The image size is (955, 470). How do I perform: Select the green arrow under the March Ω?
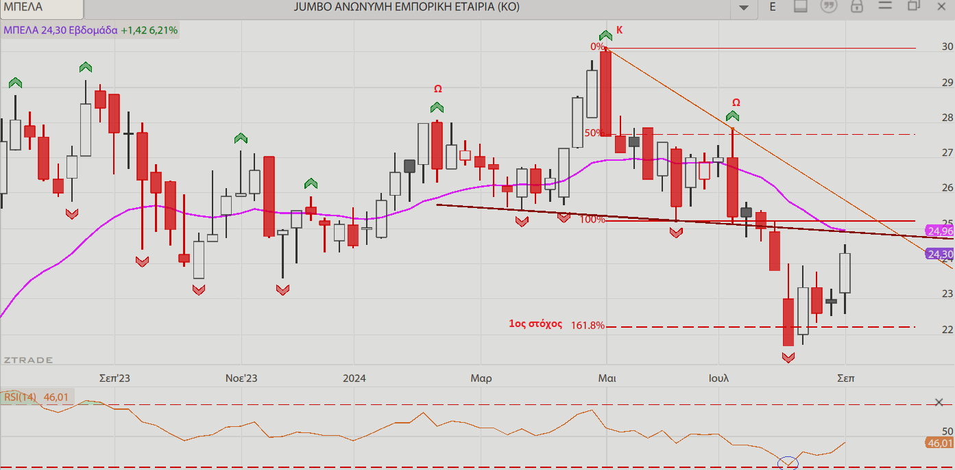coord(437,107)
